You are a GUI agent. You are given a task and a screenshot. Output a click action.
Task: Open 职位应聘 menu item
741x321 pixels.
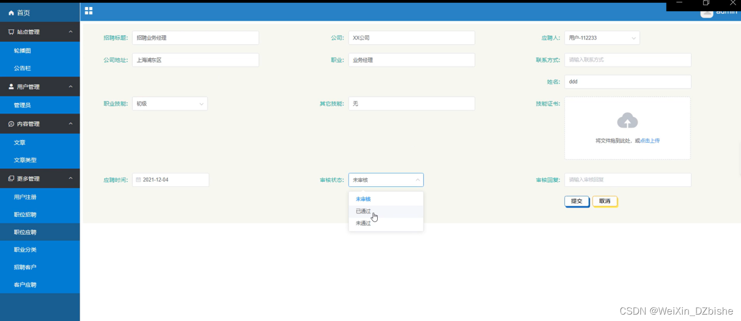coord(40,232)
